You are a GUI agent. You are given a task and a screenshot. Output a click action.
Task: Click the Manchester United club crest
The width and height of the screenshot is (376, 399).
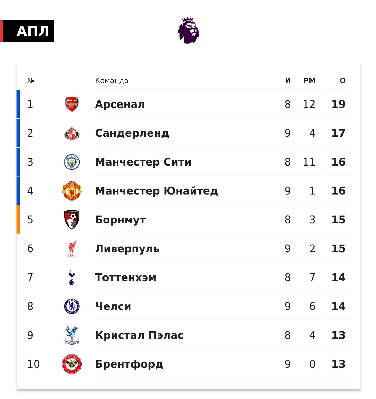72,191
